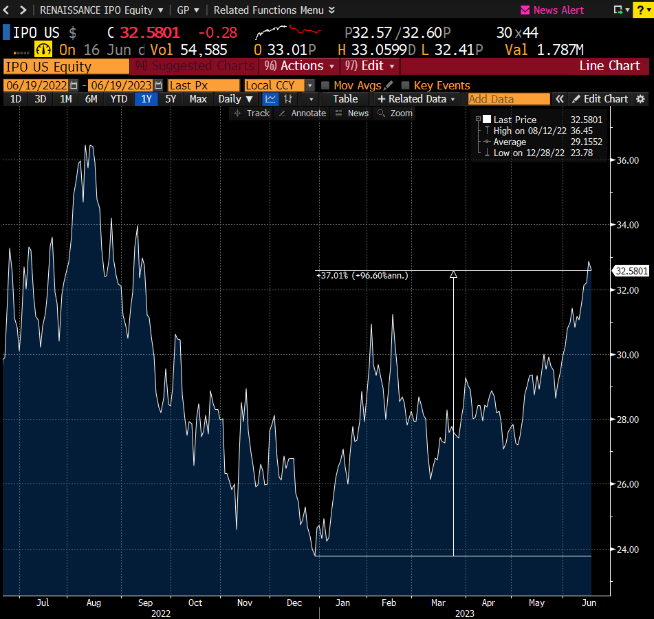Switch to the YTD time range tab
The height and width of the screenshot is (619, 654).
[x=118, y=99]
